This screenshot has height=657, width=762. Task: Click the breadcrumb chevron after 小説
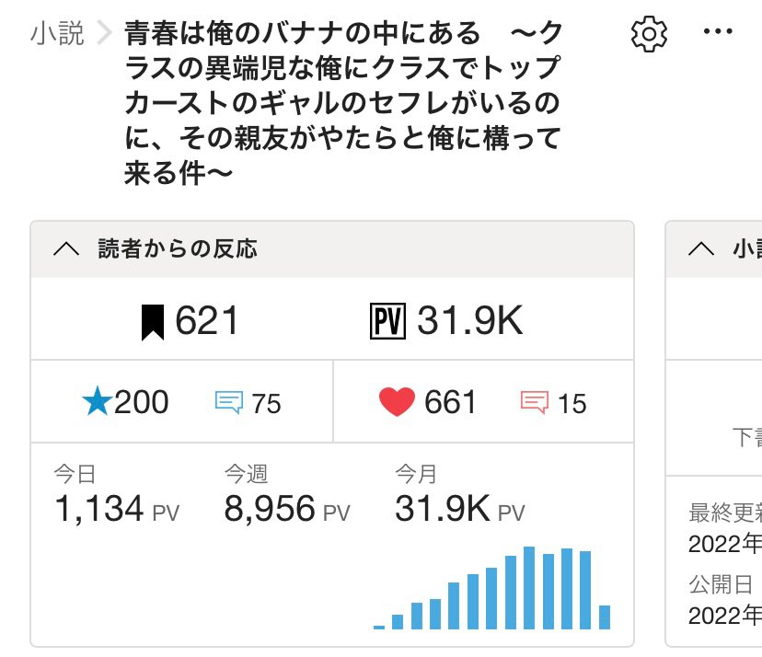pos(104,35)
